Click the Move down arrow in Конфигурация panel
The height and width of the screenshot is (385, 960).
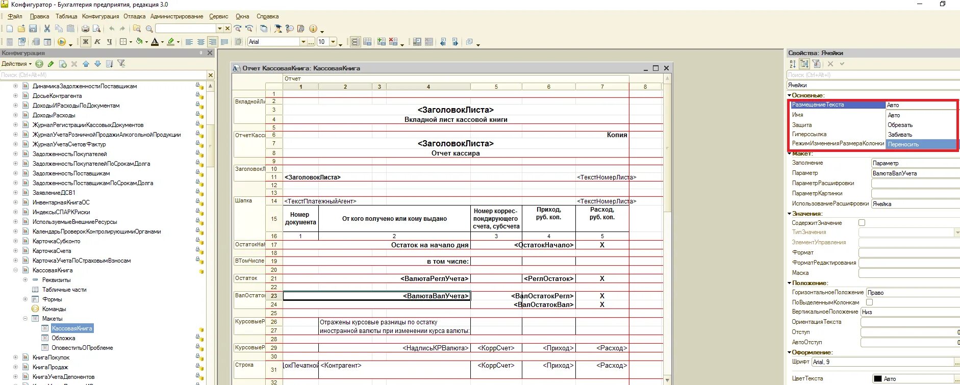click(97, 64)
